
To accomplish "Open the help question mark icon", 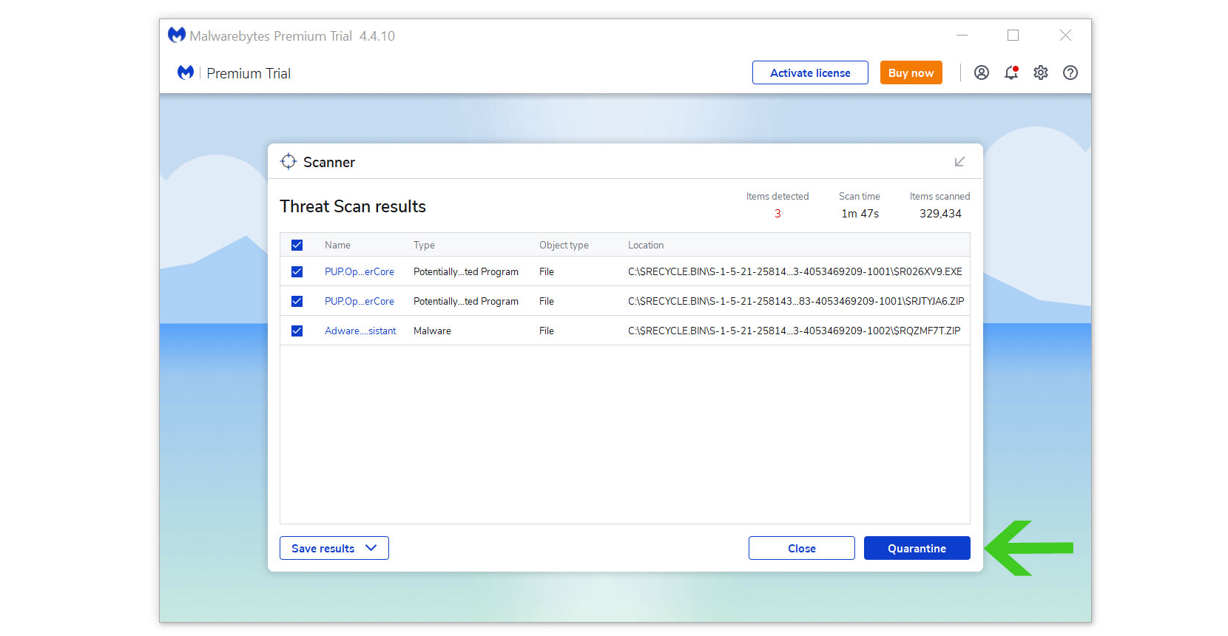I will pyautogui.click(x=1070, y=72).
